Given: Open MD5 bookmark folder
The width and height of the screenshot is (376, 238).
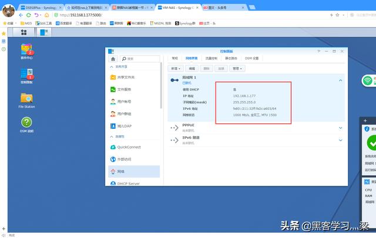Looking at the screenshot, I should point(26,24).
